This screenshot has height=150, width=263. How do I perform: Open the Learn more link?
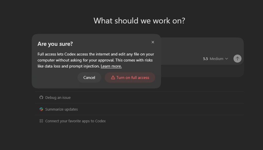point(111,66)
